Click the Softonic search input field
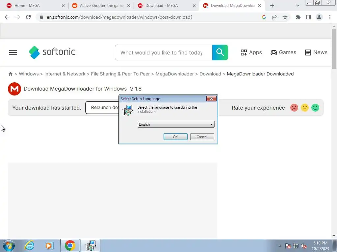The height and width of the screenshot is (252, 337). point(164,52)
